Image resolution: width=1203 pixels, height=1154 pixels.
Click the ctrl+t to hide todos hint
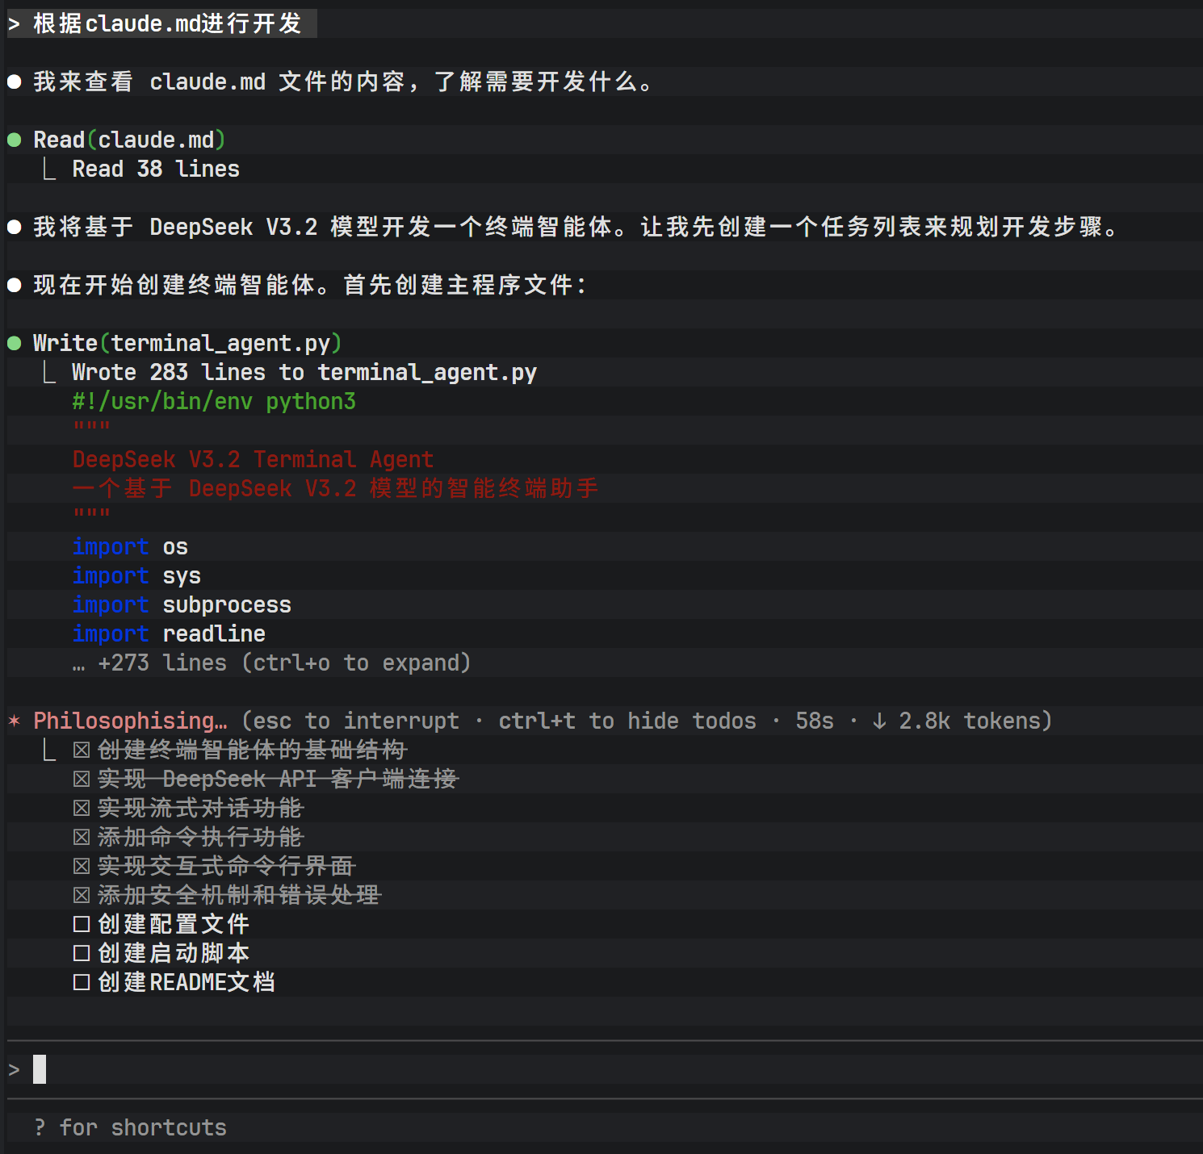click(627, 721)
